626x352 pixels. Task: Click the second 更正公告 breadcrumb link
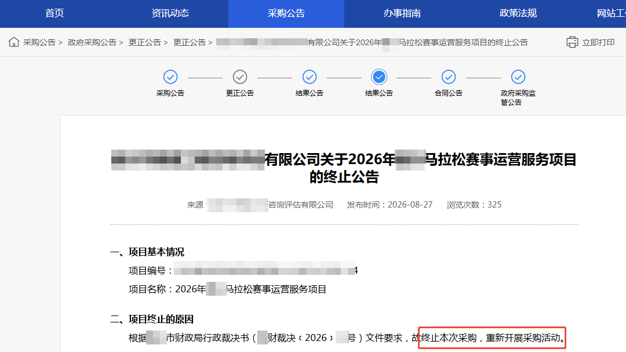point(189,42)
